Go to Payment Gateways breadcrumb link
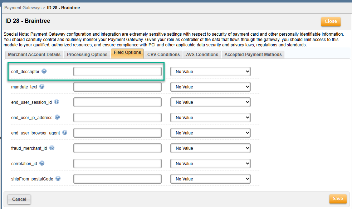Image resolution: width=352 pixels, height=209 pixels. pos(23,8)
